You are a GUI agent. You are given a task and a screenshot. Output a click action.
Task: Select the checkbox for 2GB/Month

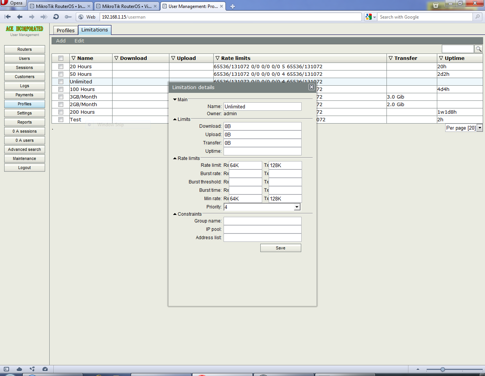(61, 105)
